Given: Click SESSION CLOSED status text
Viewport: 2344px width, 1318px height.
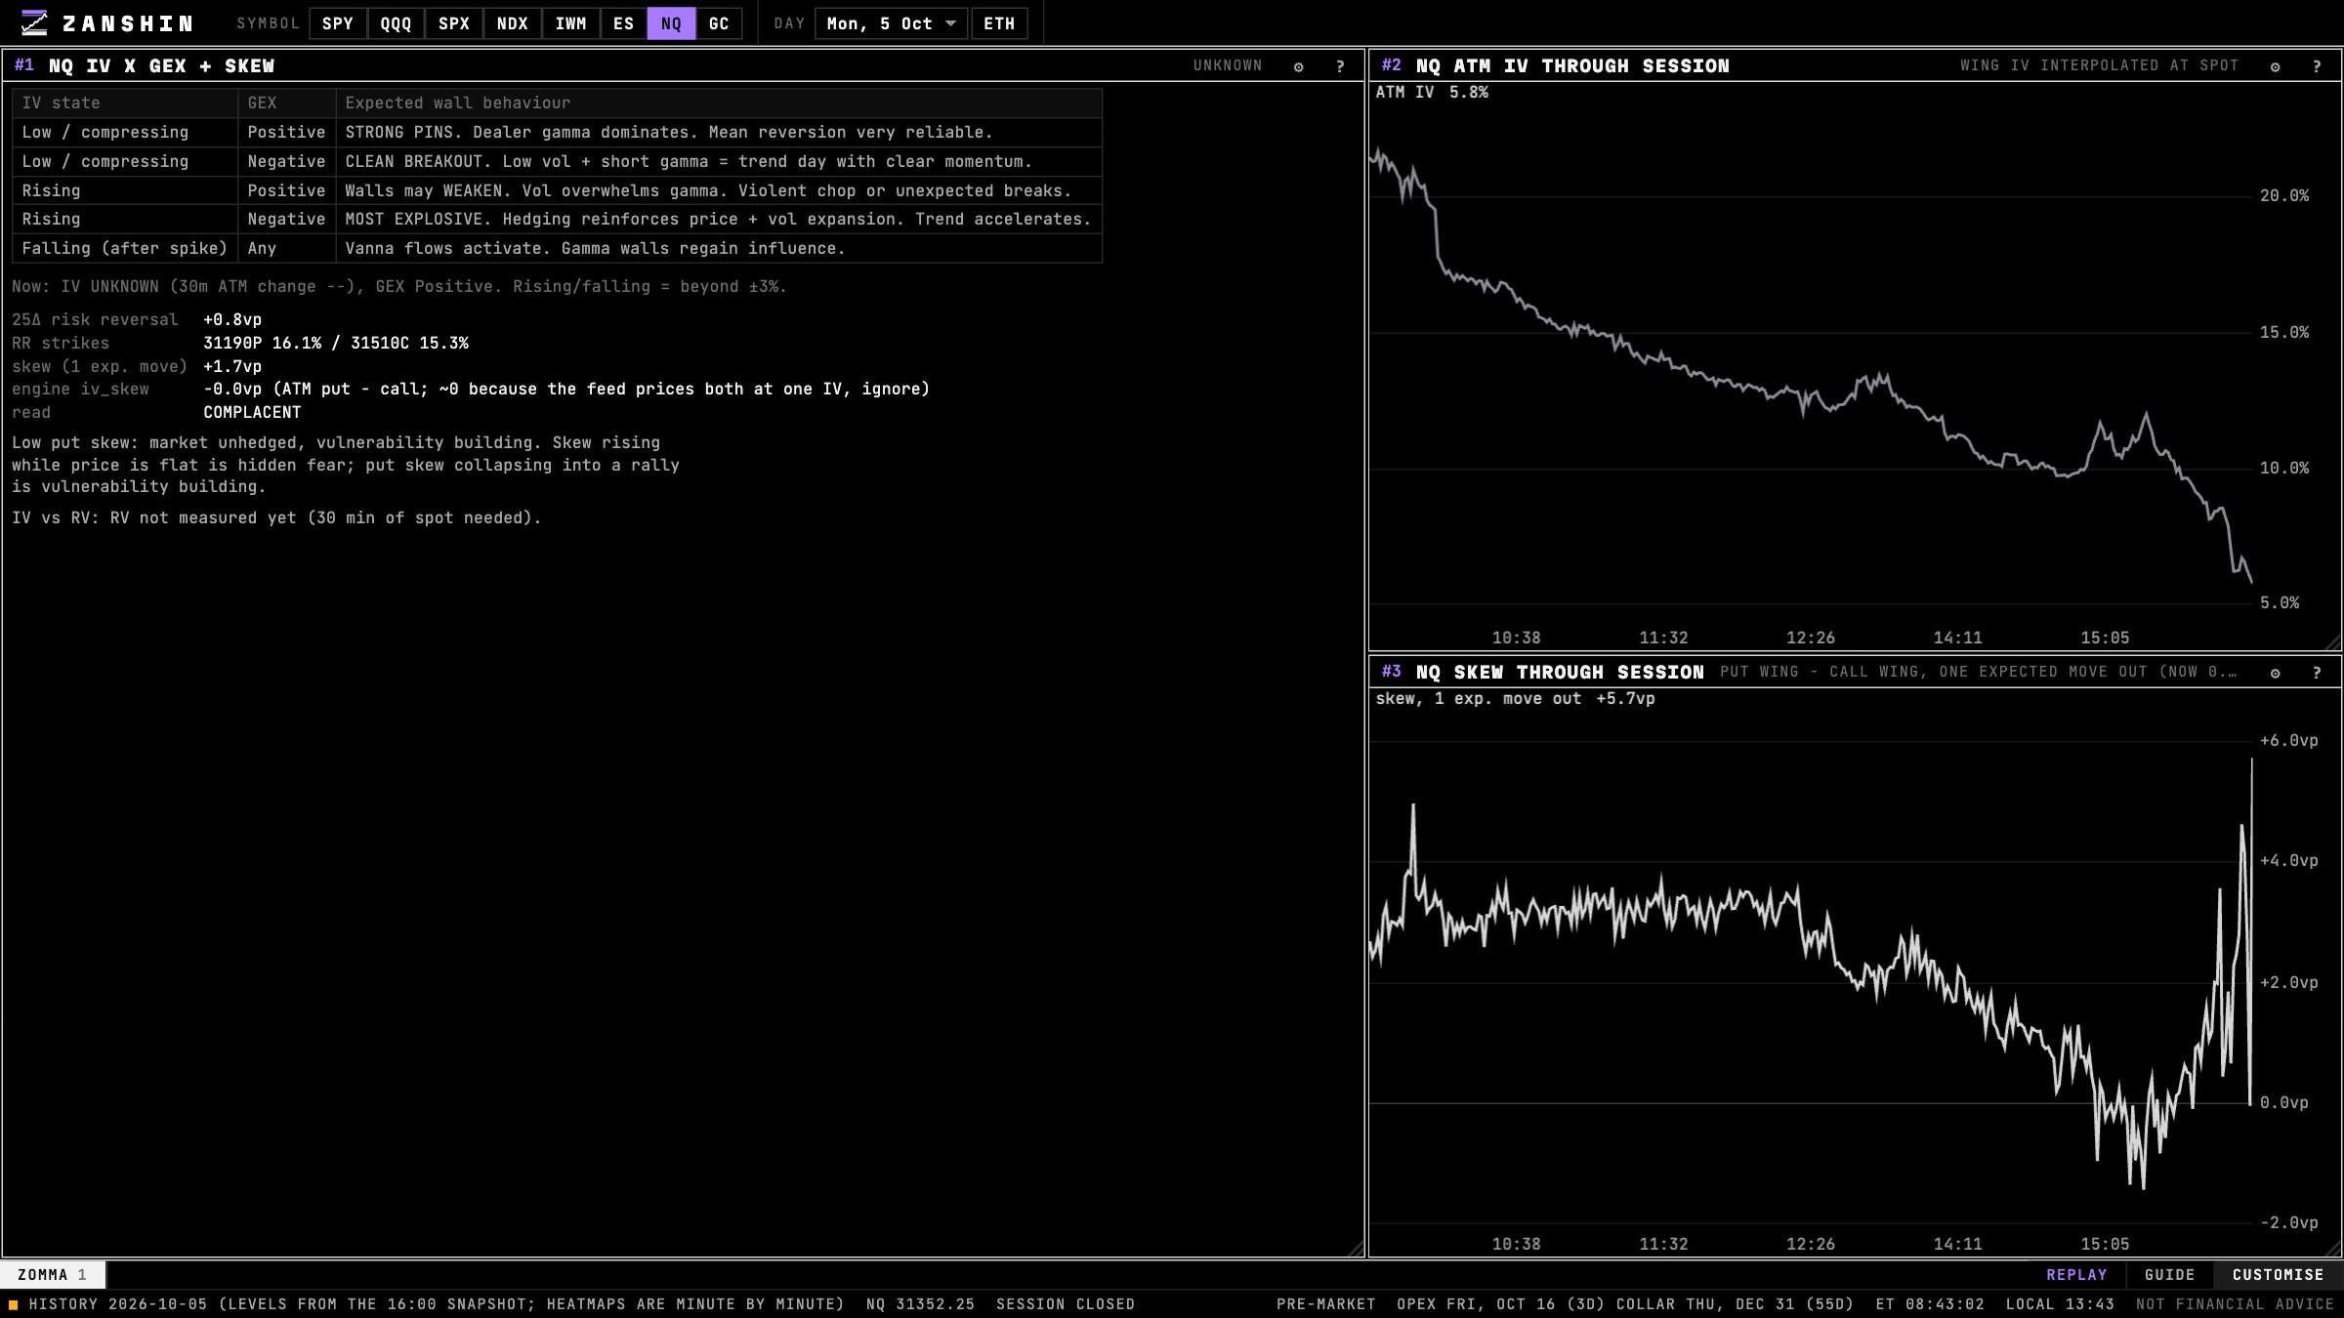Looking at the screenshot, I should click(x=1066, y=1304).
